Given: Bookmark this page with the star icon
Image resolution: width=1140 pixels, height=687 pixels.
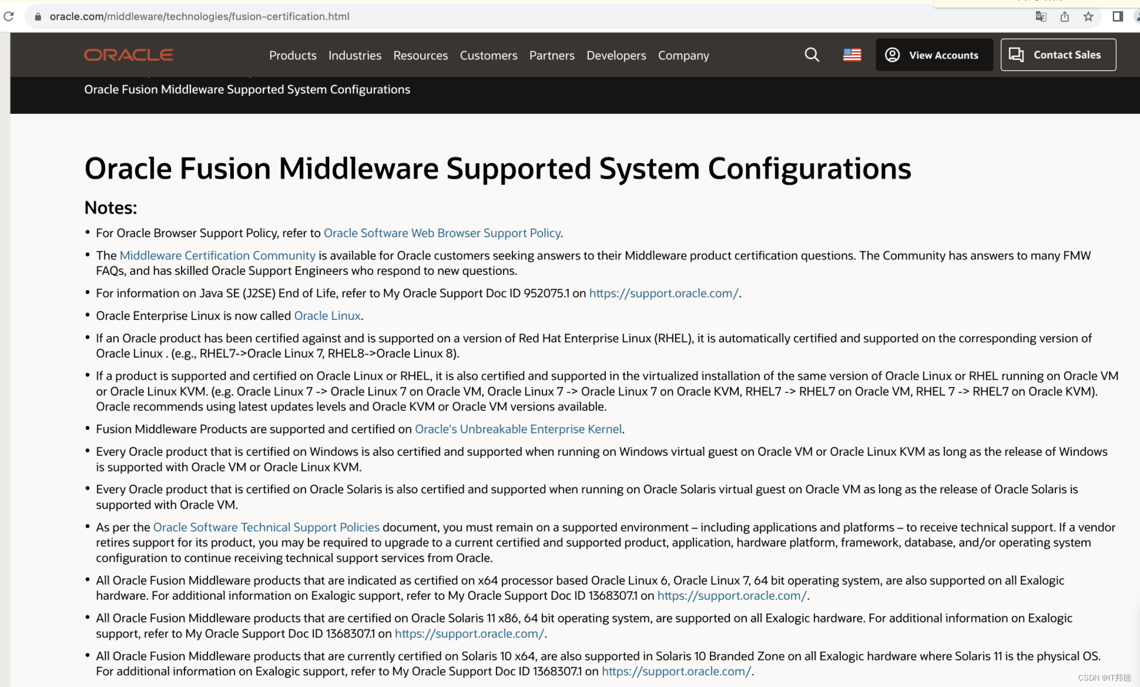Looking at the screenshot, I should [1088, 16].
